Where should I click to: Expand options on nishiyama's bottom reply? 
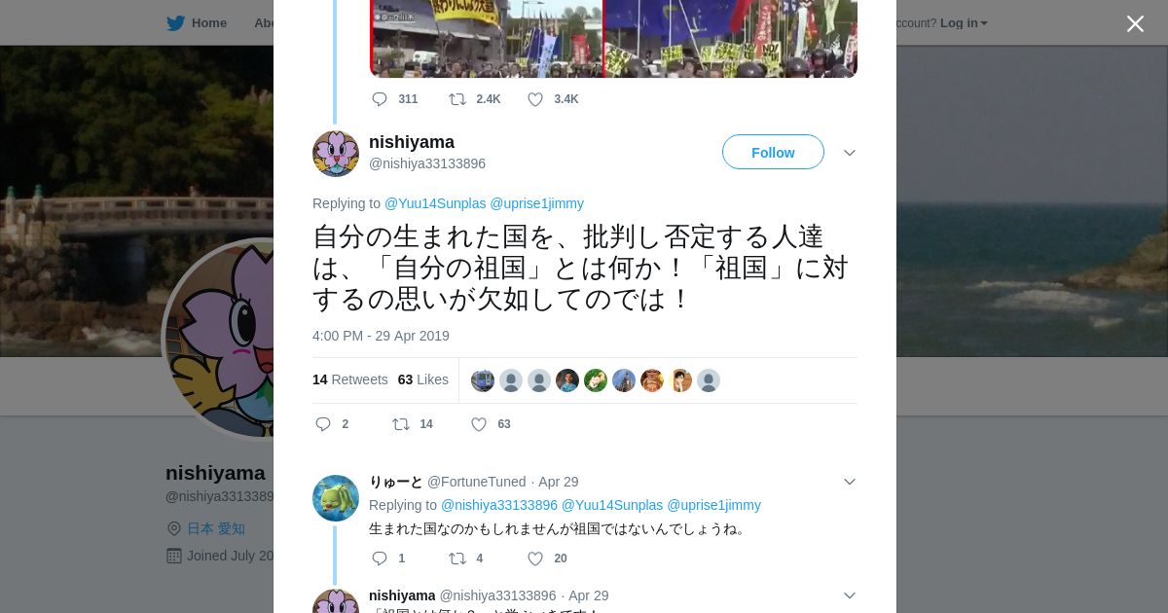tap(849, 595)
